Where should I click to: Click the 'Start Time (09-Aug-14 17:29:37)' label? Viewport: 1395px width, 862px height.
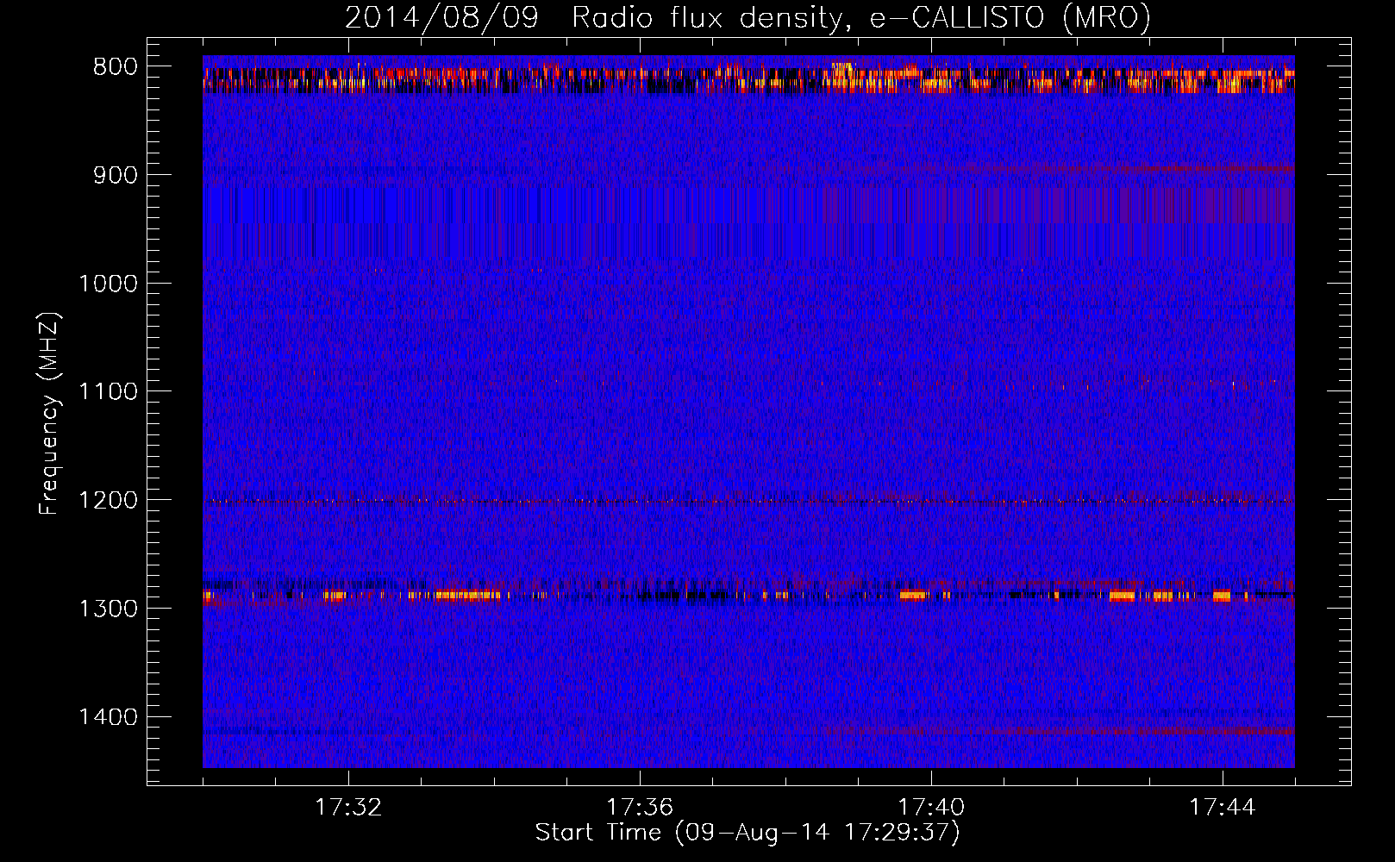tap(748, 833)
